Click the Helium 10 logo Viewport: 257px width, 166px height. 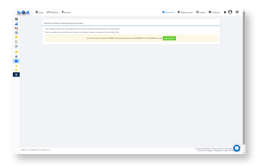pyautogui.click(x=23, y=13)
